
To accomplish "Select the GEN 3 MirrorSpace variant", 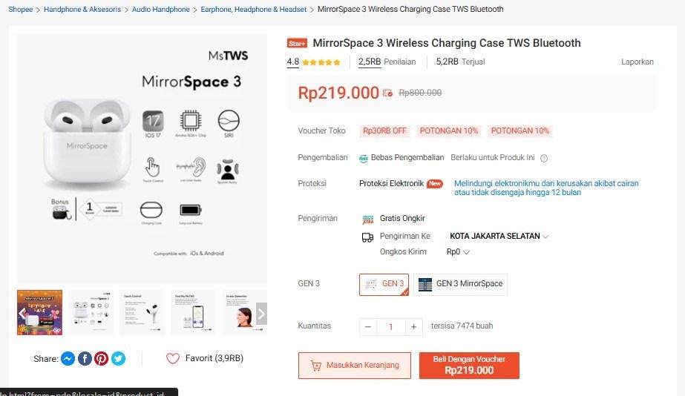I will (x=460, y=284).
